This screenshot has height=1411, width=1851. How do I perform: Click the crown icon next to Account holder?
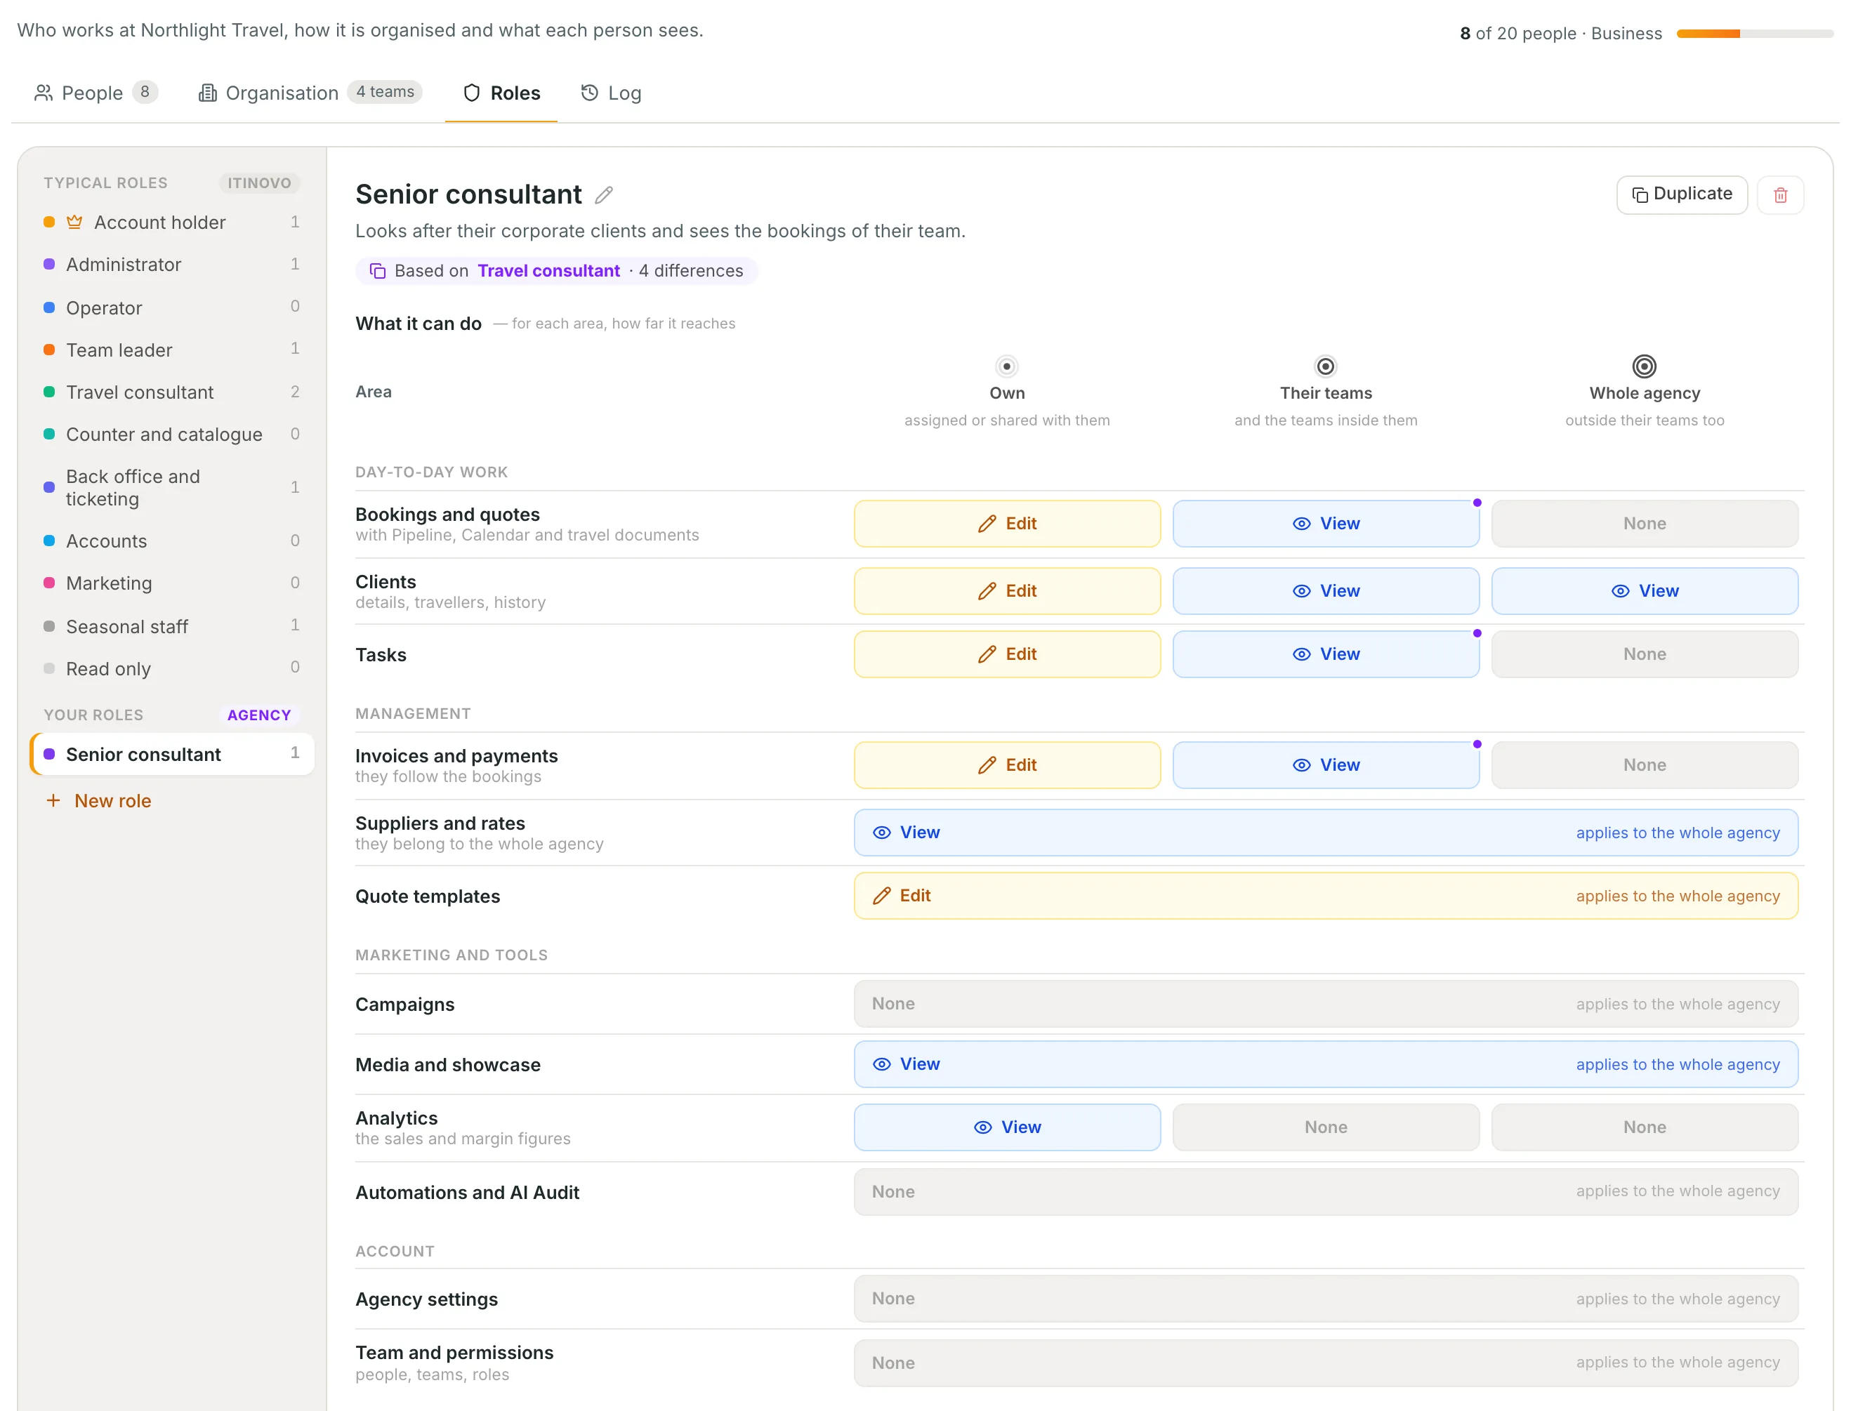pyautogui.click(x=74, y=222)
